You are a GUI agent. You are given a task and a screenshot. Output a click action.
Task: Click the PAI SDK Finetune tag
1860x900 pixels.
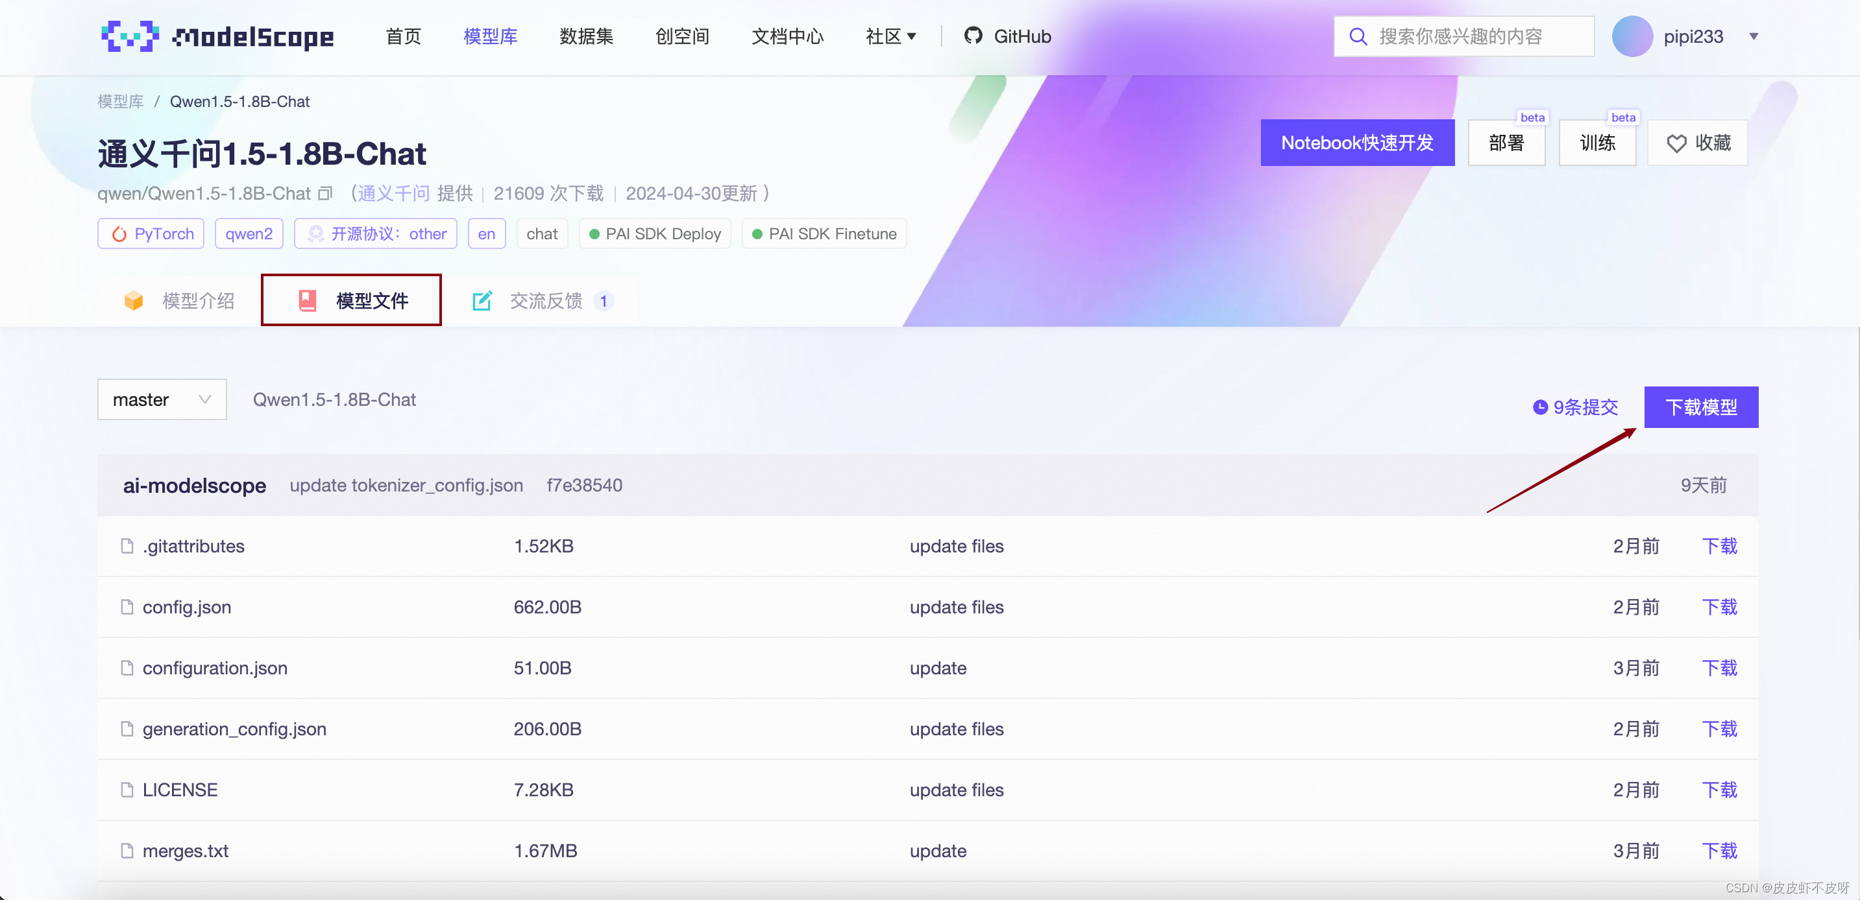point(824,233)
